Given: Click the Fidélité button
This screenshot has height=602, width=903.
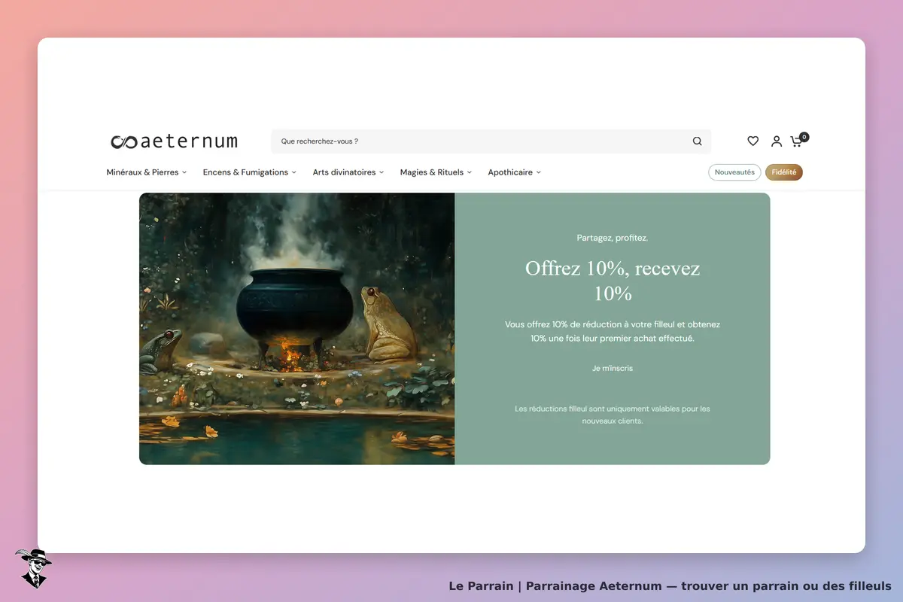Looking at the screenshot, I should 784,172.
